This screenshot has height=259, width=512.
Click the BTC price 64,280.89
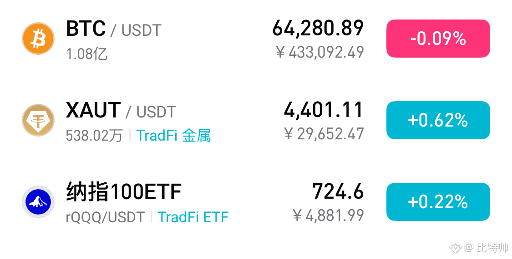click(318, 28)
